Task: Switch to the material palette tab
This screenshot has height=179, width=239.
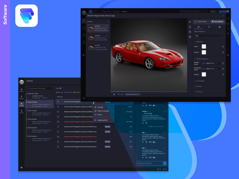Action: tap(198, 27)
